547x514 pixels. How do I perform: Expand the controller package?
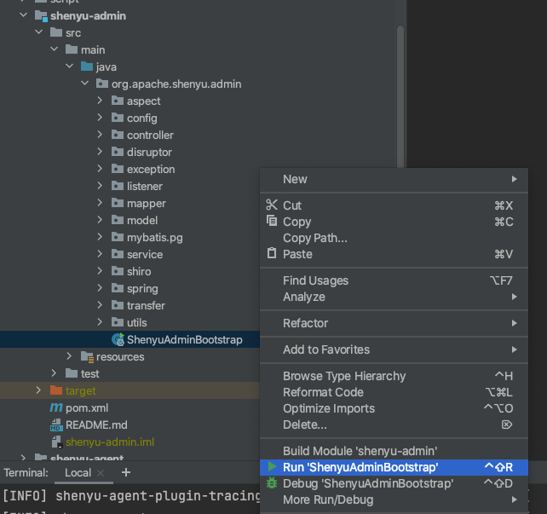[x=101, y=135]
